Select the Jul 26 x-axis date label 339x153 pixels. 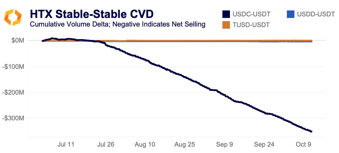tap(106, 144)
